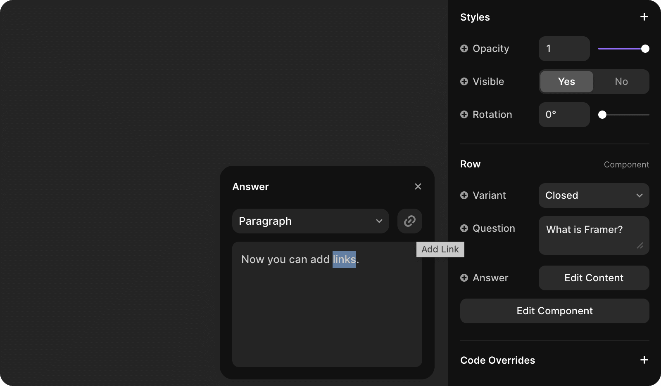This screenshot has height=386, width=661.
Task: Open the Variant dropdown showing Closed
Action: [594, 195]
